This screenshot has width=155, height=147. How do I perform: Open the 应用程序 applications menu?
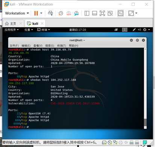pos(12,30)
